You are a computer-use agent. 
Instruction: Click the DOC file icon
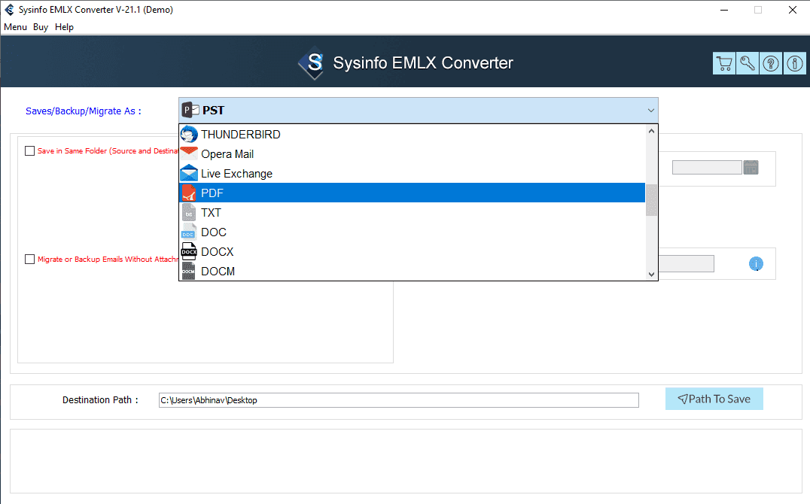coord(189,232)
